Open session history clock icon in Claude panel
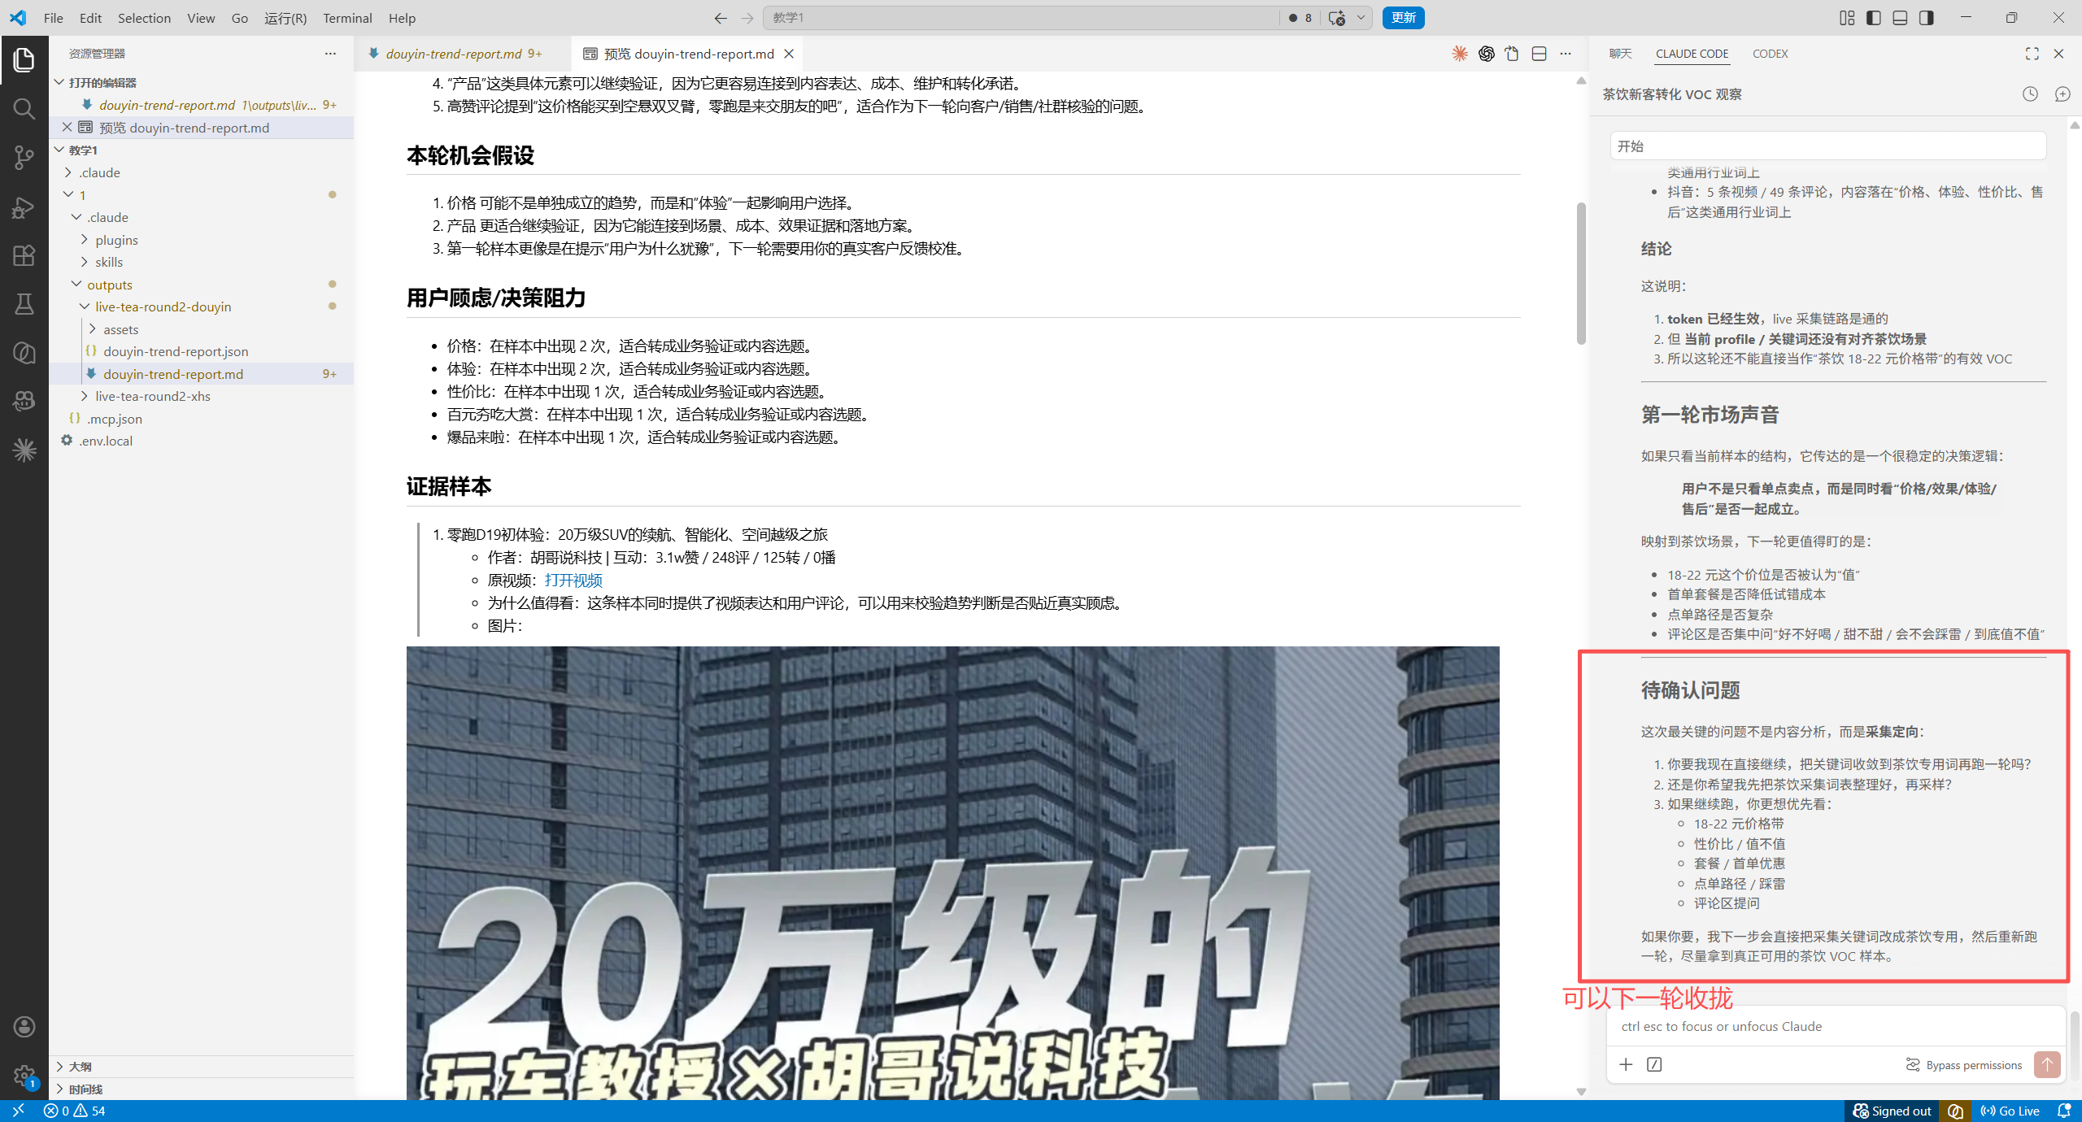This screenshot has width=2082, height=1122. click(2030, 94)
